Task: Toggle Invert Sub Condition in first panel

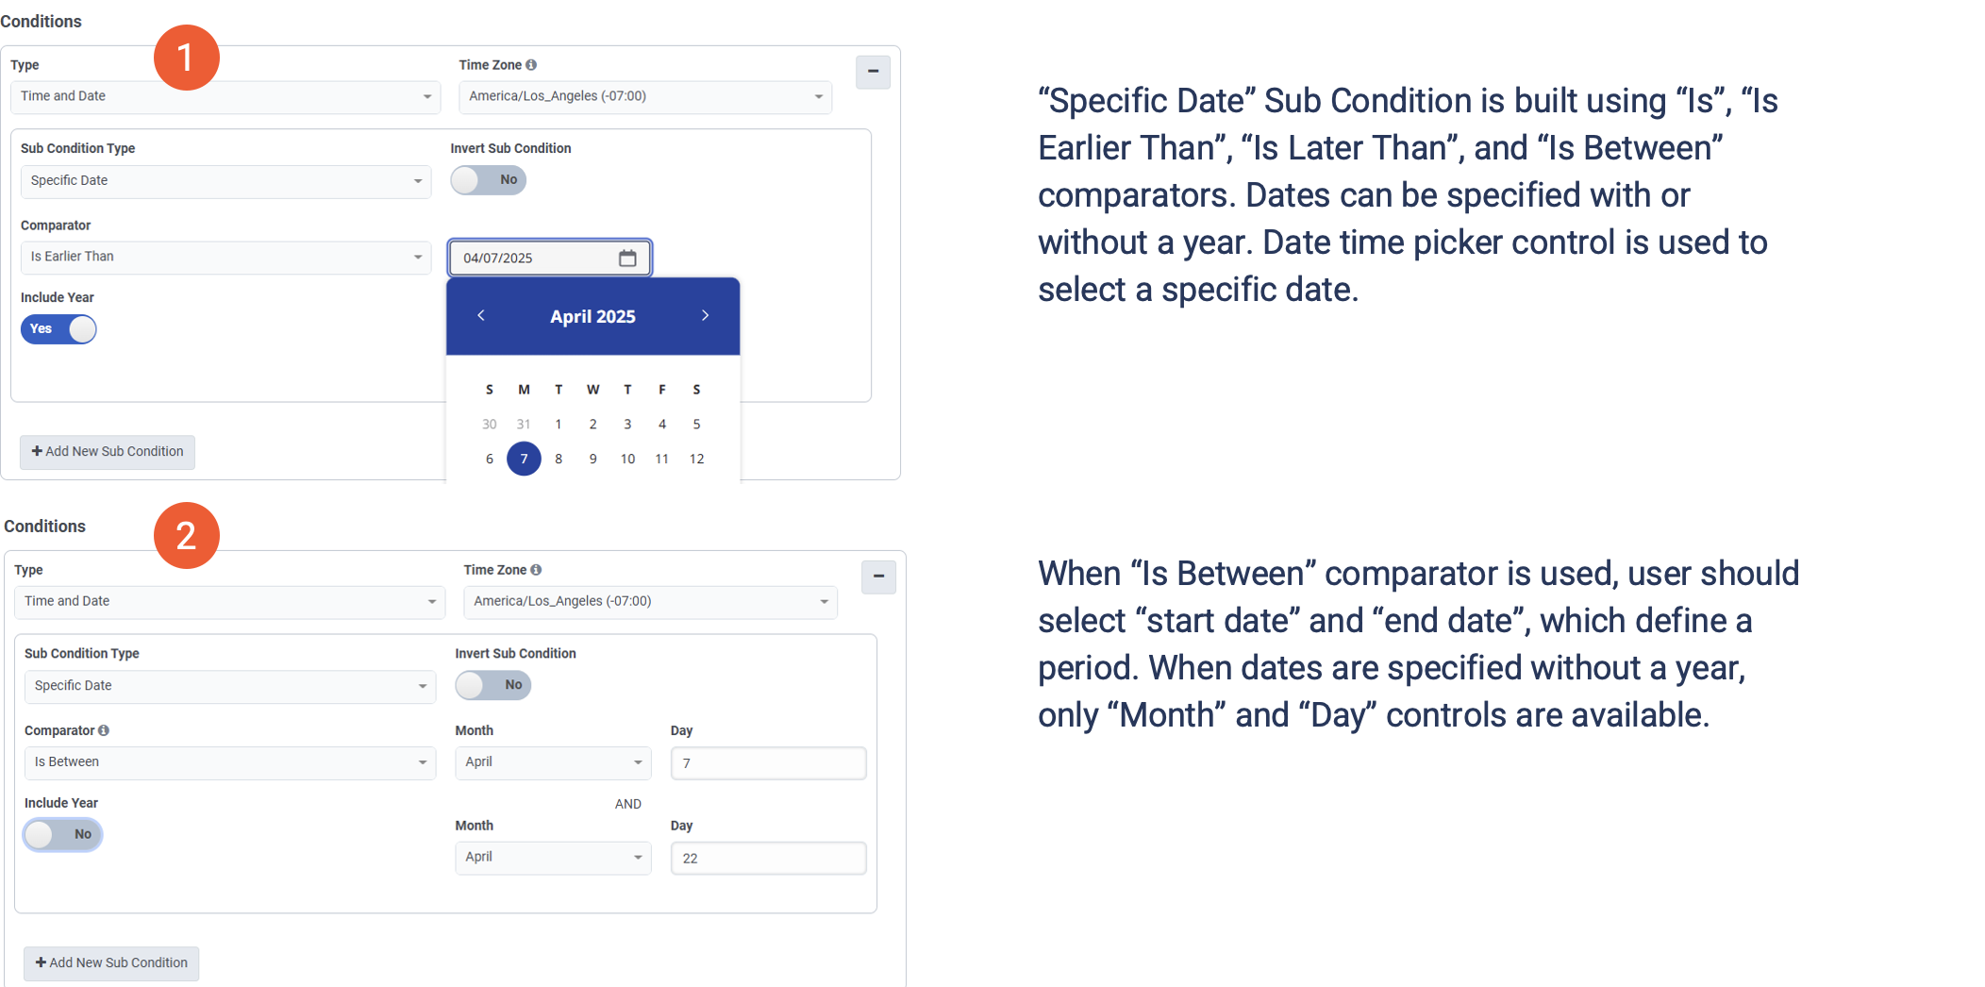Action: tap(488, 180)
